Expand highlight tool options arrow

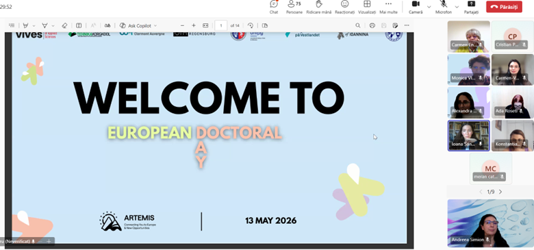[34, 25]
